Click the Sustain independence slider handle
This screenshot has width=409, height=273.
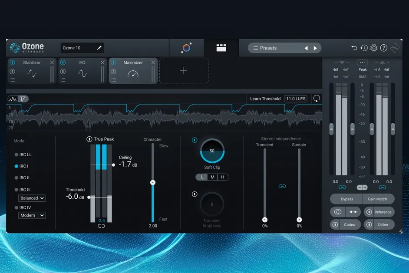(299, 220)
